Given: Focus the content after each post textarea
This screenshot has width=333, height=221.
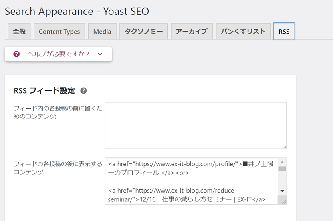Looking at the screenshot, I should pos(196,181).
